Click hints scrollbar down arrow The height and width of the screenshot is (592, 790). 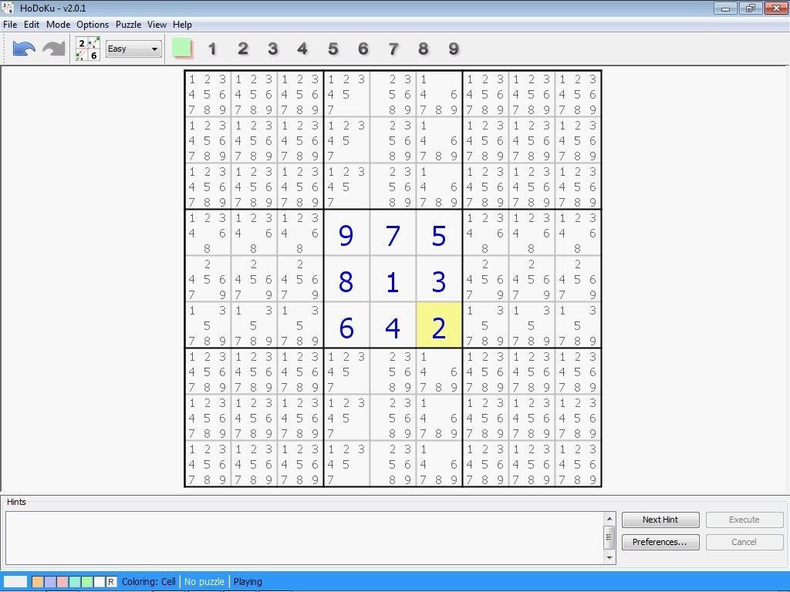pos(609,558)
